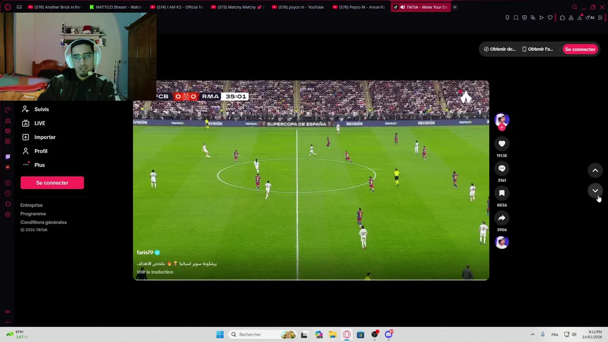
Task: Click the taskbar Rechercher search box
Action: point(263,334)
